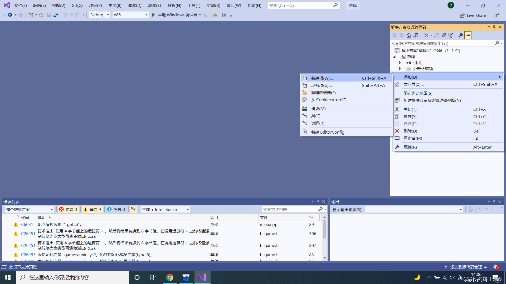506x284 pixels.
Task: Click the Live Share button
Action: (x=473, y=15)
